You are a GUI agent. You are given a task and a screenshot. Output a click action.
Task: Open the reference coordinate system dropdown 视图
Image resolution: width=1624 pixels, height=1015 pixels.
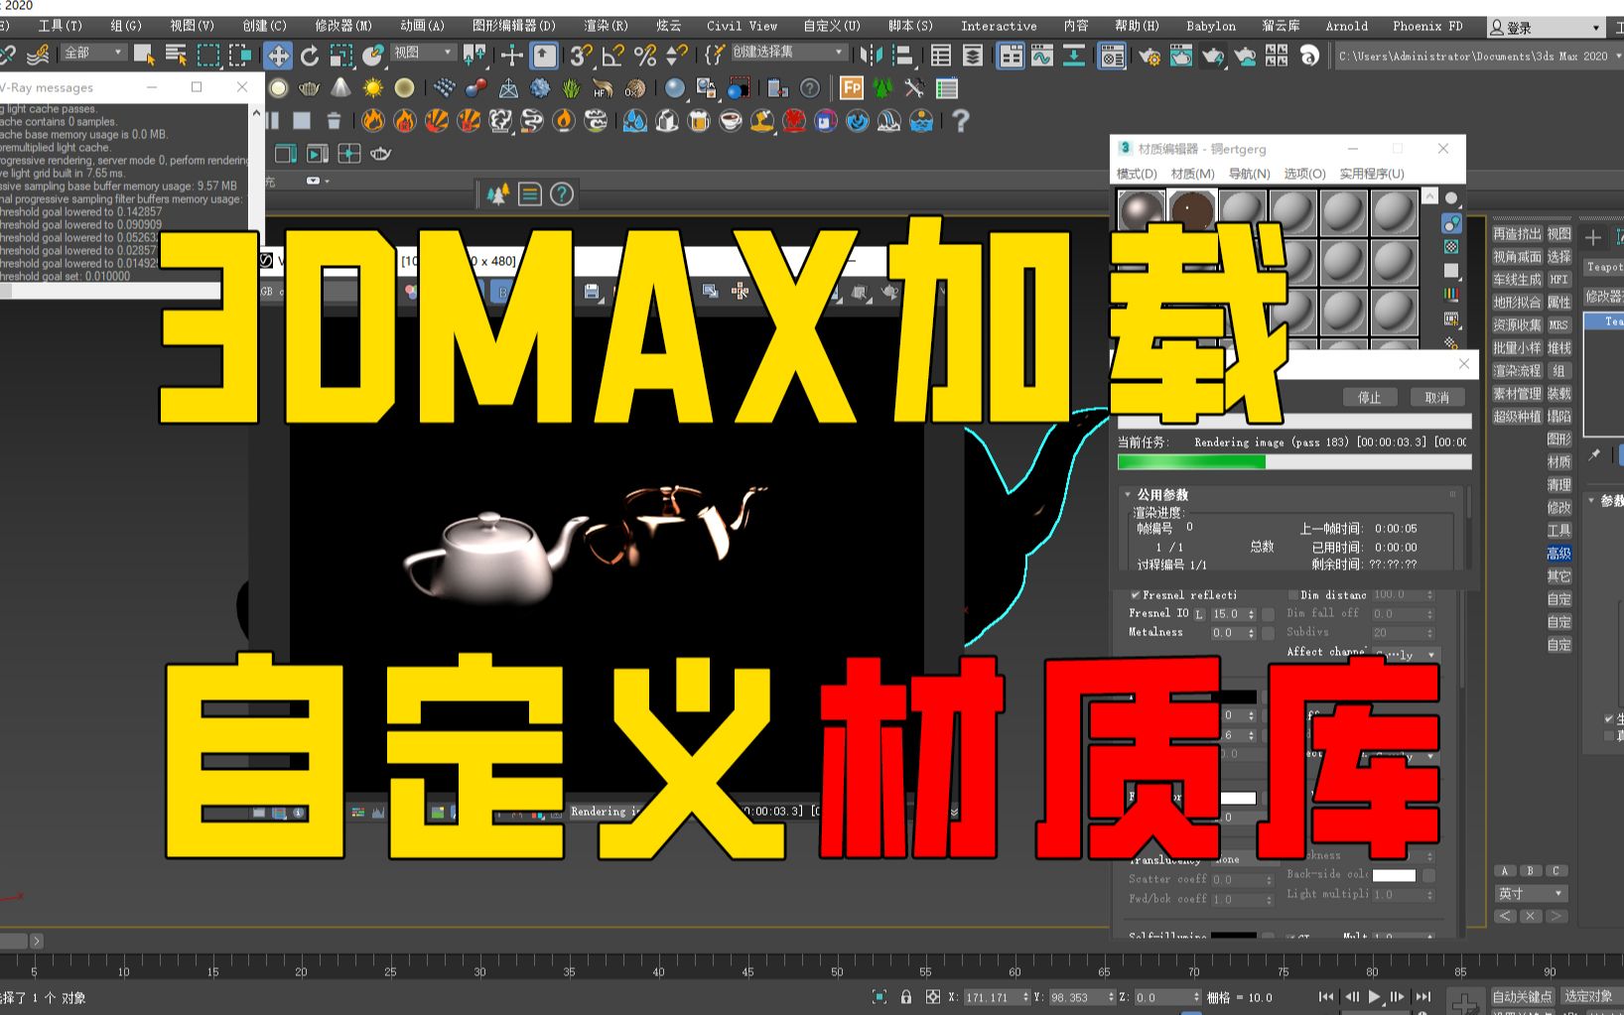click(423, 53)
